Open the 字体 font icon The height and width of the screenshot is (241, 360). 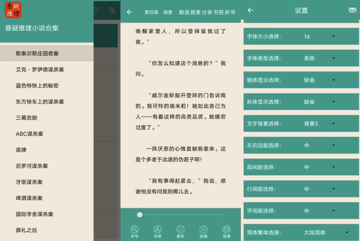[157, 231]
